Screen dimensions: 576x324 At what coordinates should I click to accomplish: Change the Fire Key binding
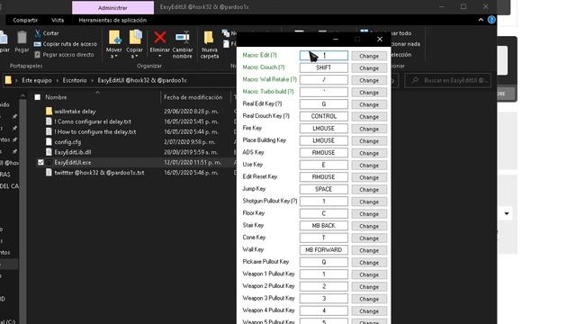click(x=369, y=129)
